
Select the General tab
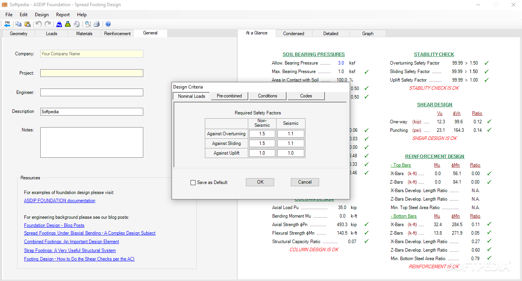tap(150, 33)
